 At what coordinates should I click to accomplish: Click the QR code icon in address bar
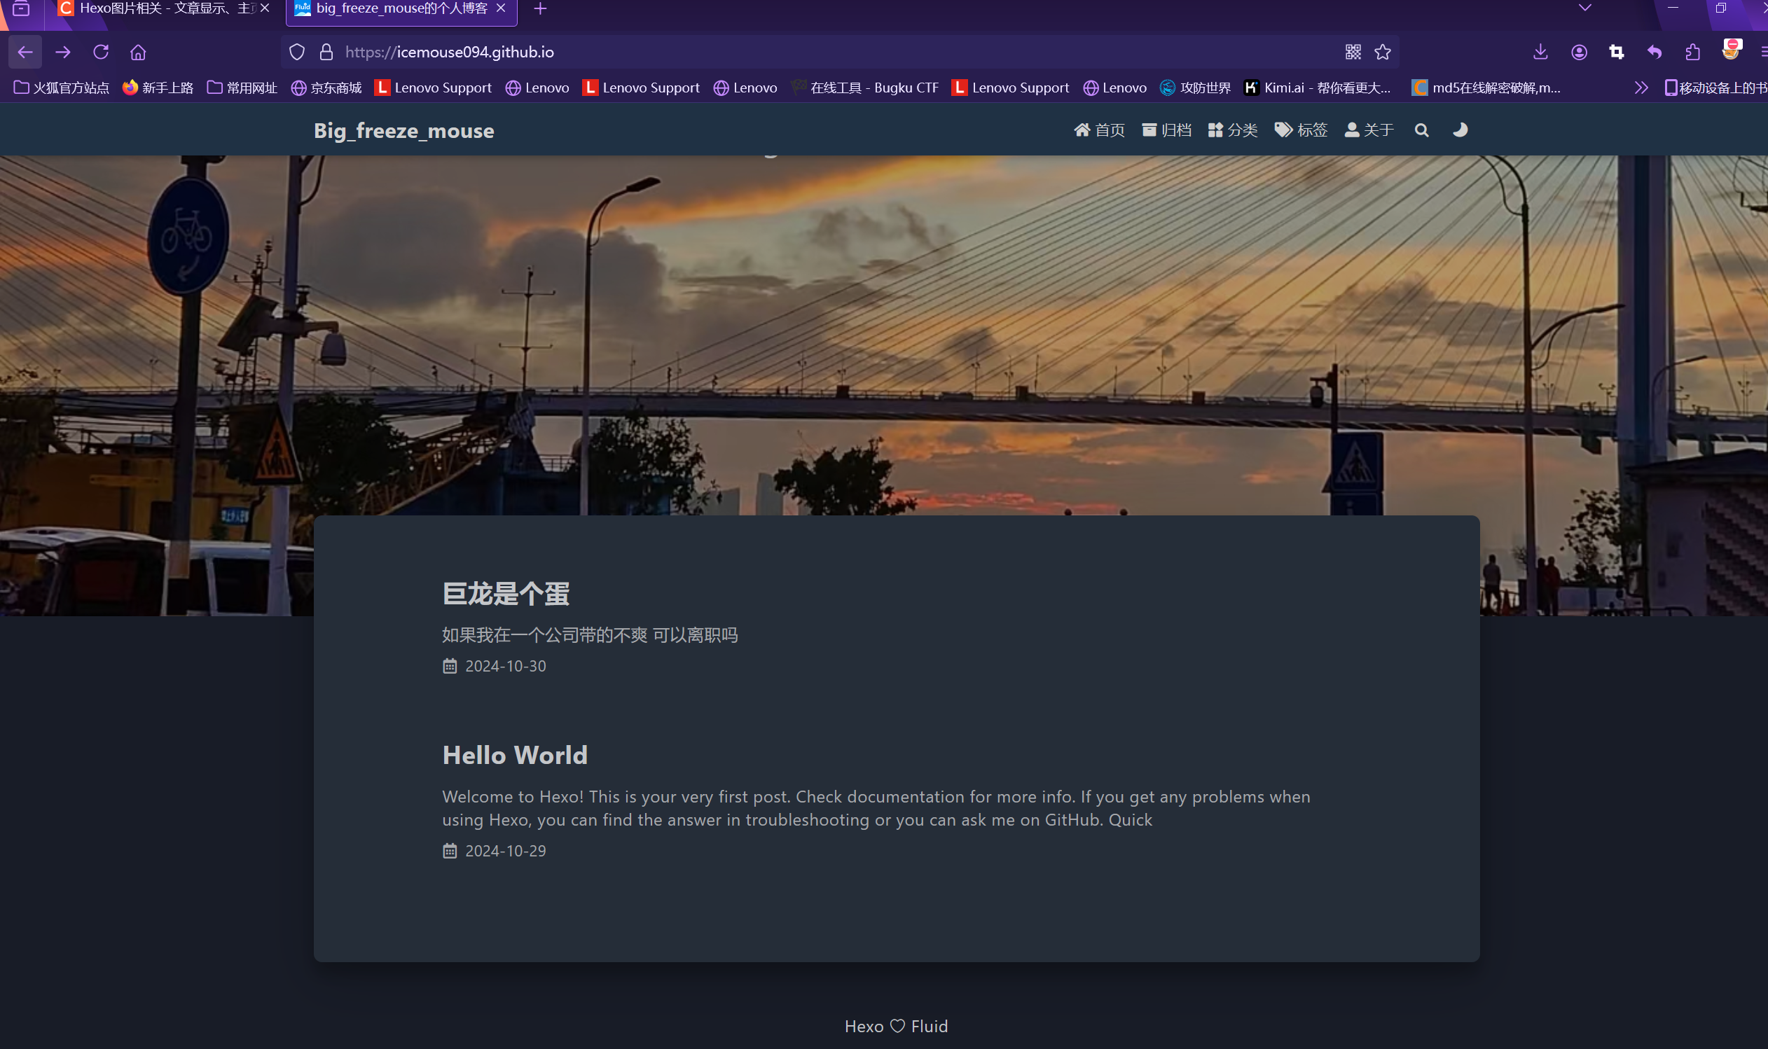[x=1353, y=52]
